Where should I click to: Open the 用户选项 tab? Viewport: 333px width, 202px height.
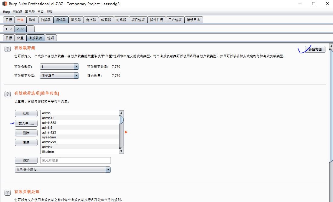[x=175, y=20]
